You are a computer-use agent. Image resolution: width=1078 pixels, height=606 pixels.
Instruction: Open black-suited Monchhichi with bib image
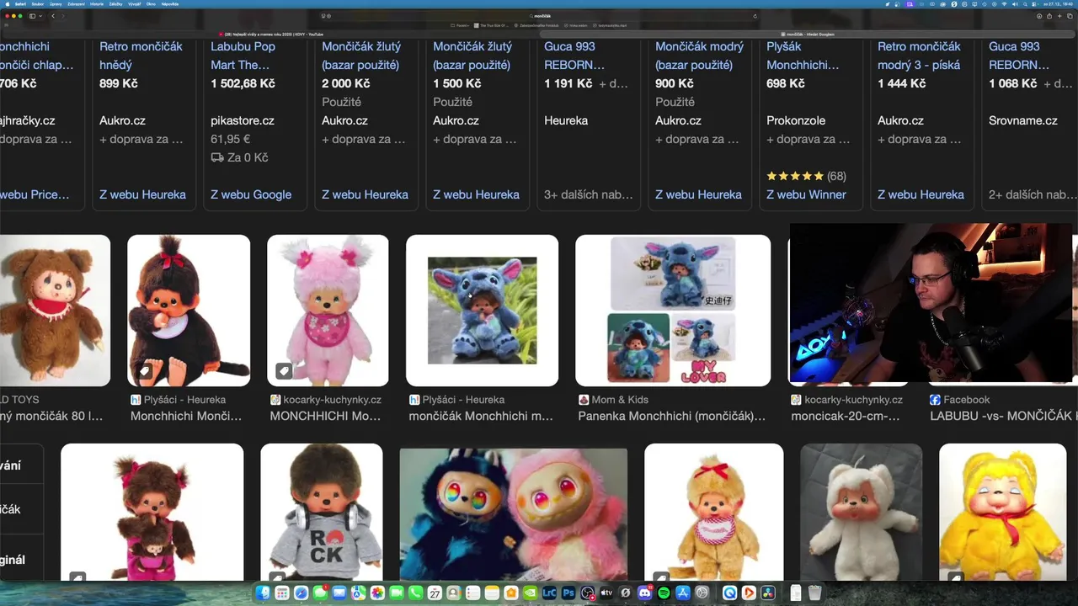189,311
